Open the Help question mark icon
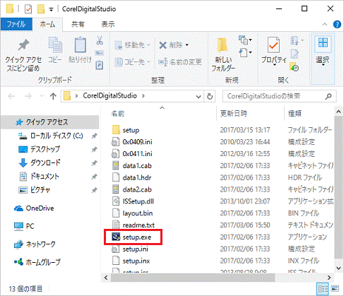This screenshot has height=296, width=344. (337, 24)
